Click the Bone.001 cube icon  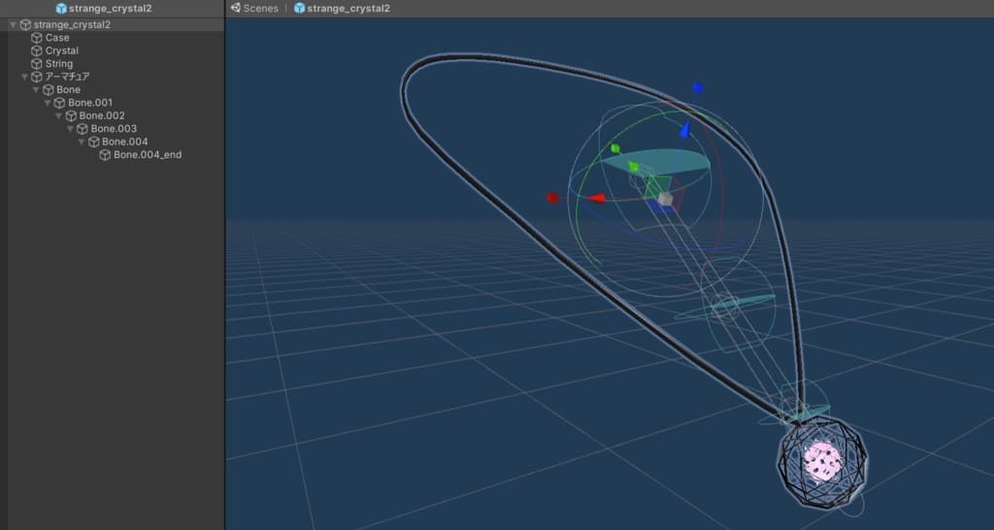point(59,103)
